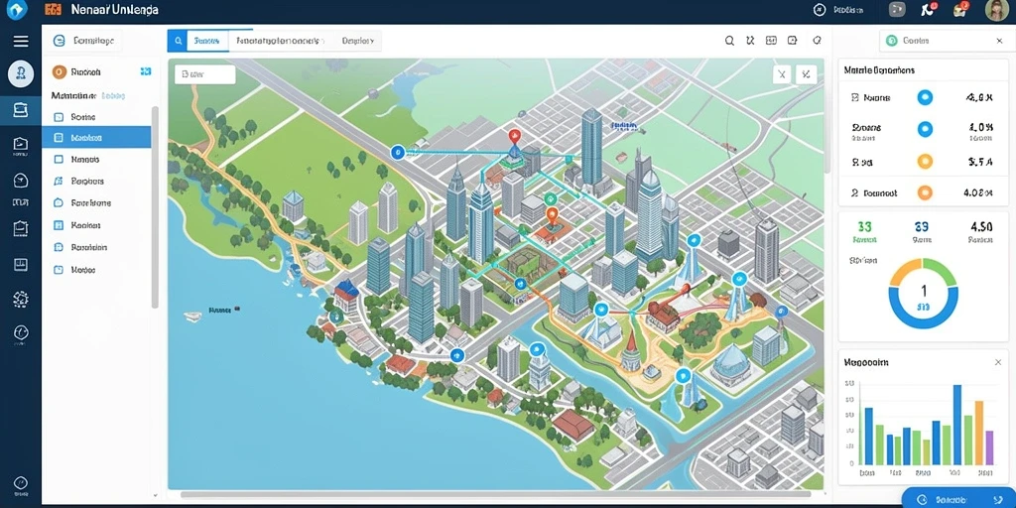
Task: Select the highlighted blue item in left list
Action: point(96,138)
